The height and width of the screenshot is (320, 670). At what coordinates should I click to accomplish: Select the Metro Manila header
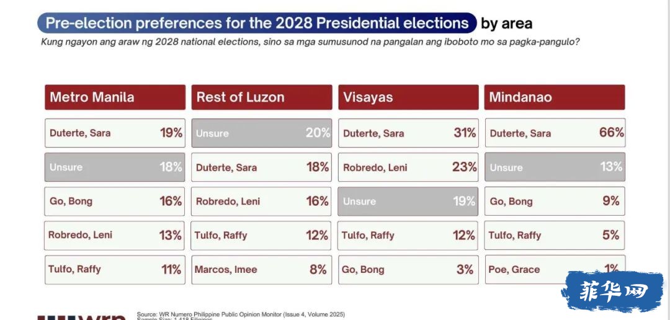(115, 97)
